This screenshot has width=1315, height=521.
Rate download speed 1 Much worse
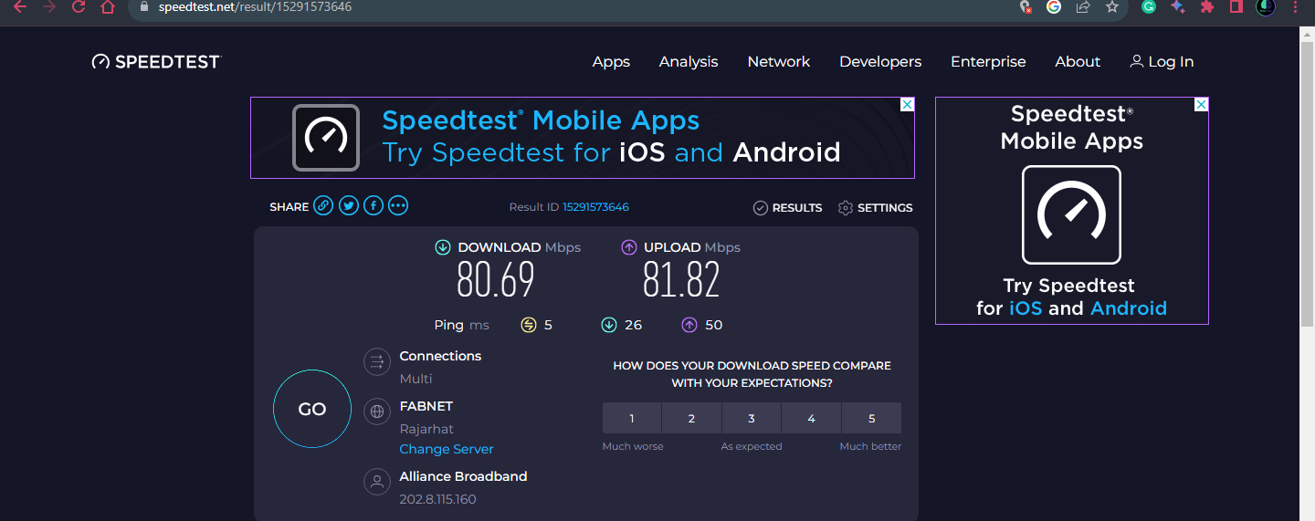click(632, 418)
